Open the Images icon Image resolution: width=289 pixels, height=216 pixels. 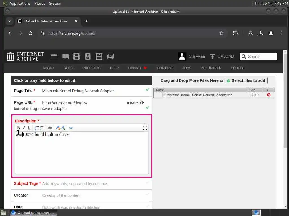pos(110,56)
